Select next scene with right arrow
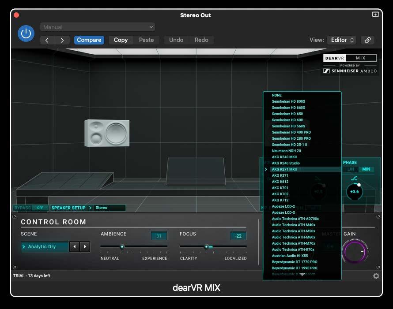 (85, 247)
